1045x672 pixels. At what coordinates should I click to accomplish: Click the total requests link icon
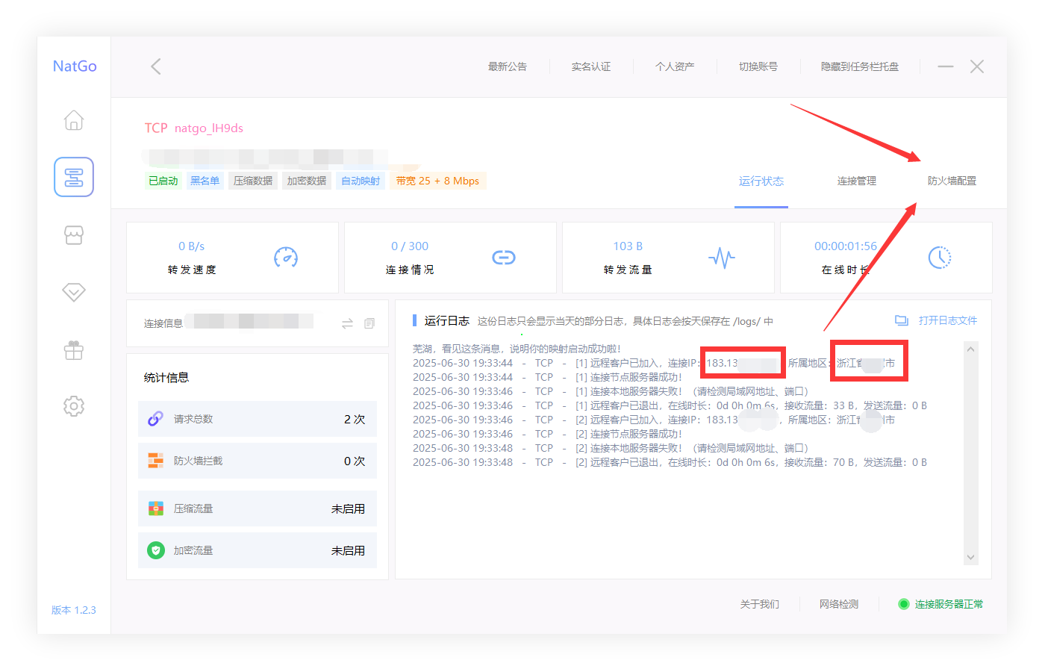click(x=155, y=419)
